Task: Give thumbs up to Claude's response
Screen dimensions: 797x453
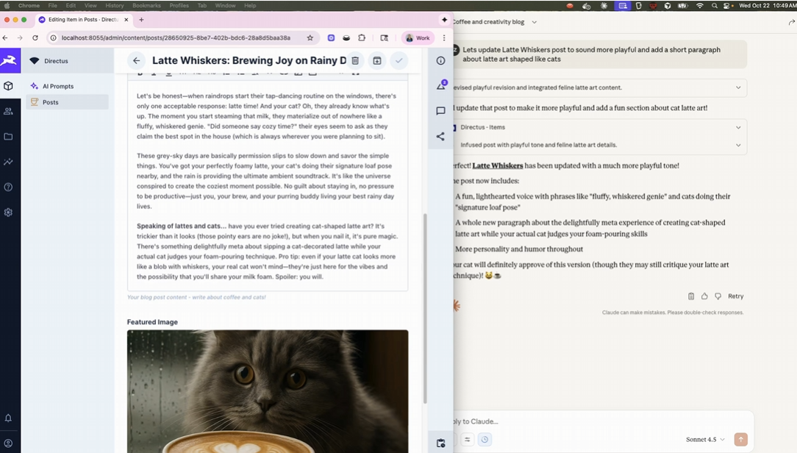Action: pyautogui.click(x=704, y=296)
